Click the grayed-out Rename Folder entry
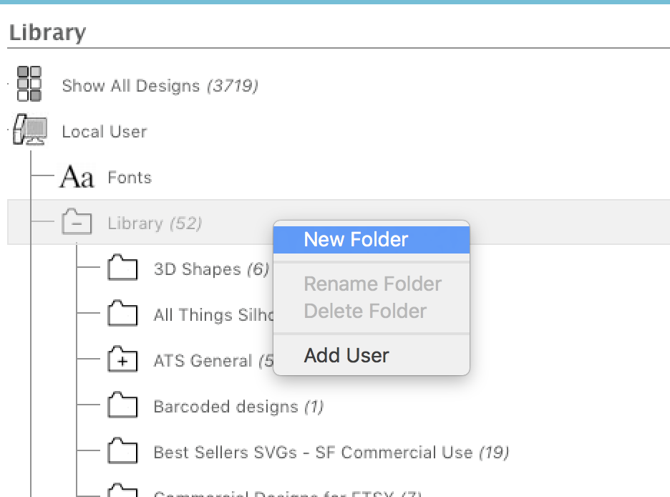670x497 pixels. [x=372, y=284]
